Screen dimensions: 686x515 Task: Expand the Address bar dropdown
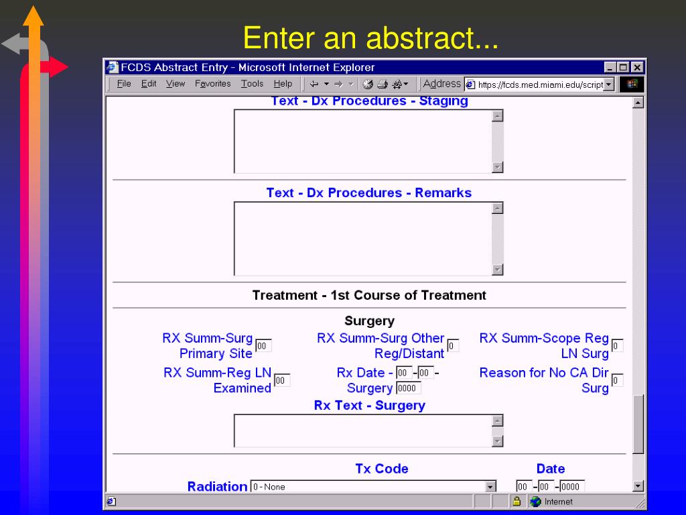coord(608,84)
